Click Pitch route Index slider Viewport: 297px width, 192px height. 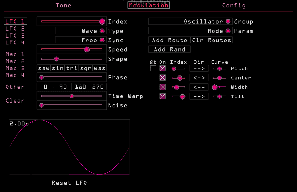(178, 69)
